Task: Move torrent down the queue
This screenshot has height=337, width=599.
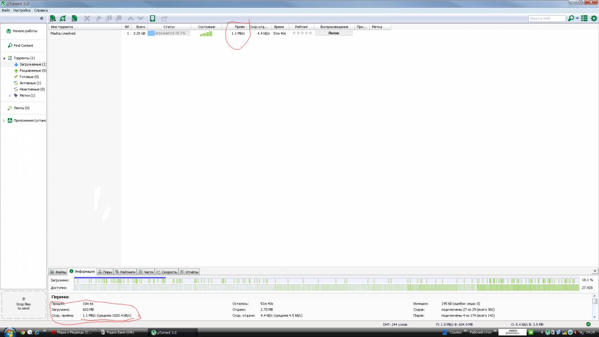Action: (x=140, y=18)
